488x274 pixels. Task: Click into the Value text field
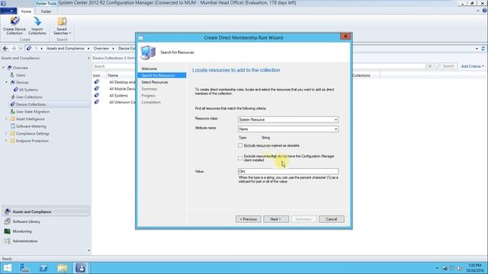tap(288, 171)
